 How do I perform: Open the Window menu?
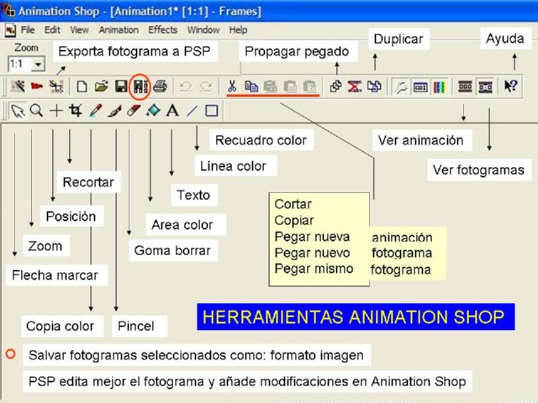[x=203, y=30]
